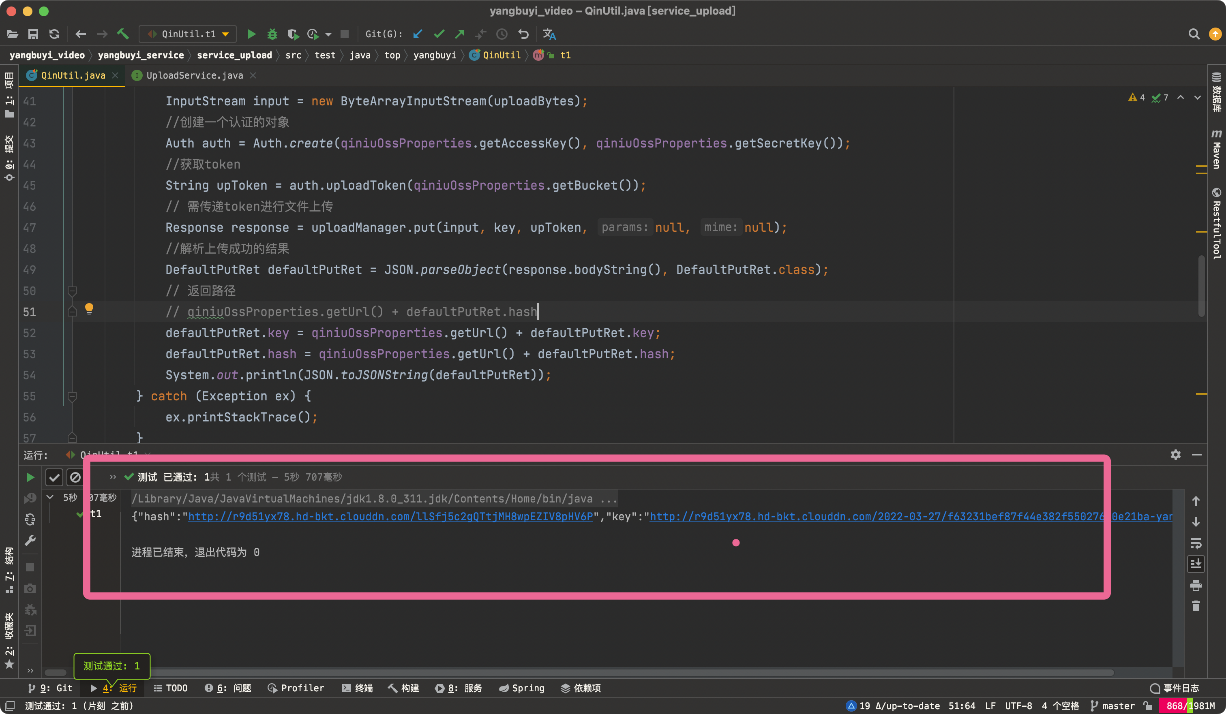The height and width of the screenshot is (714, 1226).
Task: Toggle show passed tests checkmark button
Action: click(54, 477)
